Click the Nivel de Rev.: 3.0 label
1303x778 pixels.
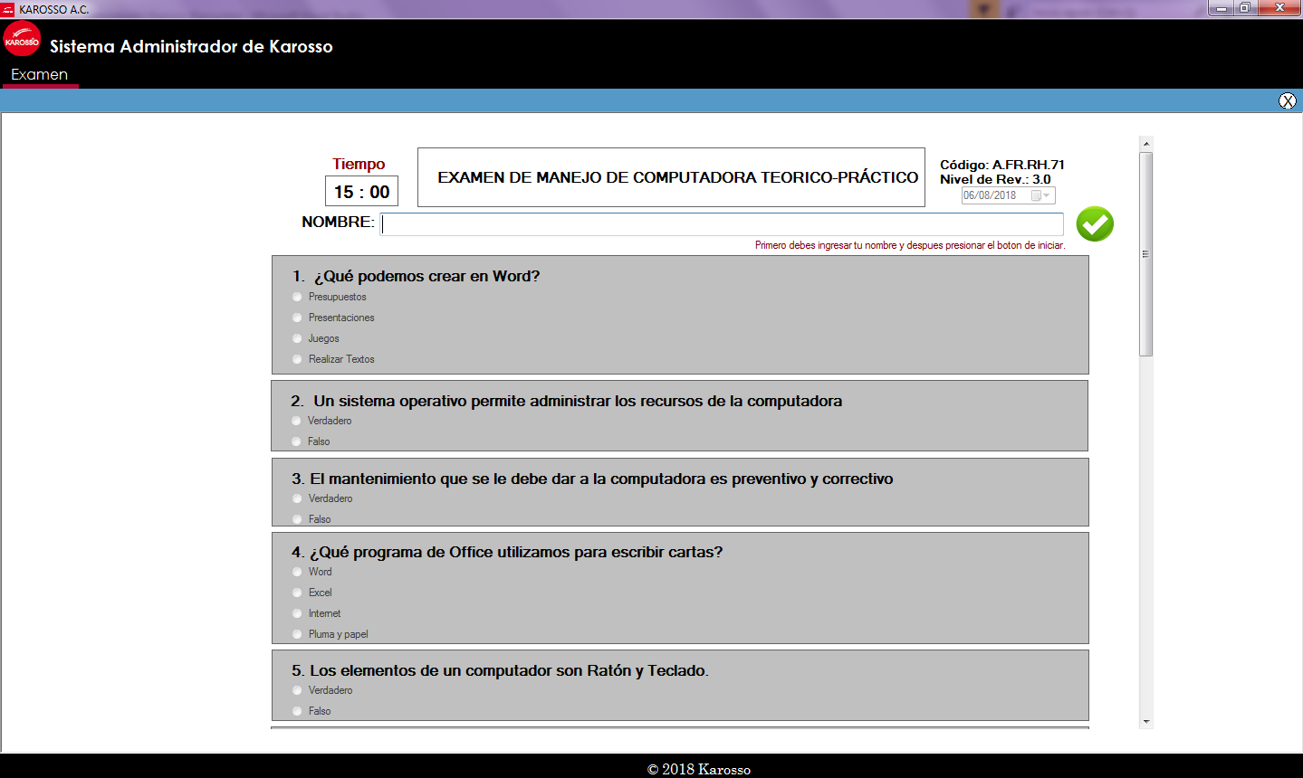pyautogui.click(x=995, y=179)
